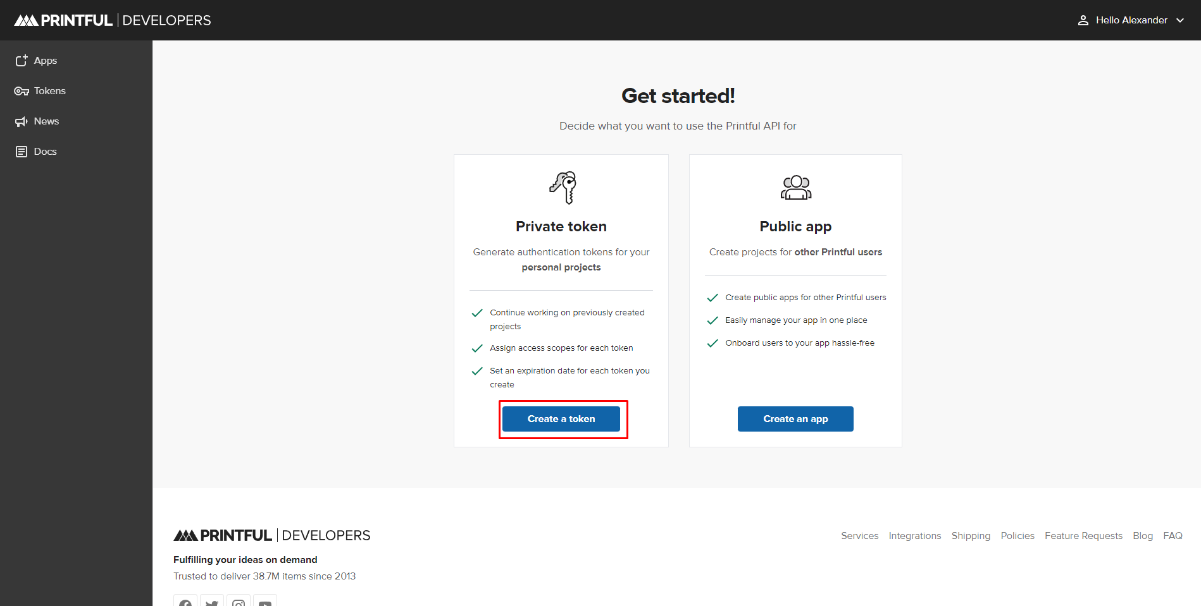Image resolution: width=1201 pixels, height=606 pixels.
Task: Click the Facebook icon in the footer
Action: pyautogui.click(x=185, y=602)
